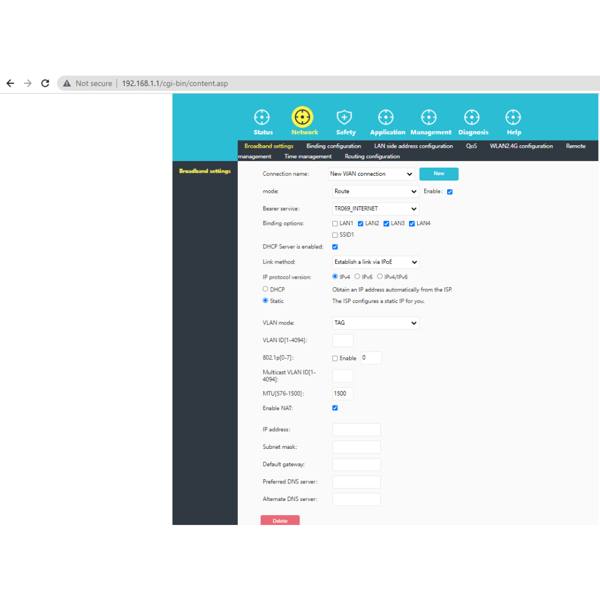Open the Remote management tab

coord(575,146)
